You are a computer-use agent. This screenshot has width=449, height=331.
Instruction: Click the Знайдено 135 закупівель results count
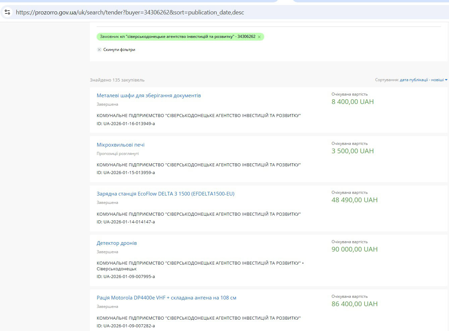tap(117, 80)
